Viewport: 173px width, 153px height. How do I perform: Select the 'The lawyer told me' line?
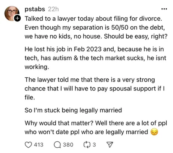[x=90, y=80]
